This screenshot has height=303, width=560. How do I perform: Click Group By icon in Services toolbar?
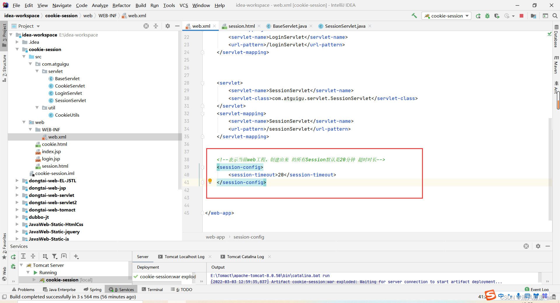tap(45, 256)
